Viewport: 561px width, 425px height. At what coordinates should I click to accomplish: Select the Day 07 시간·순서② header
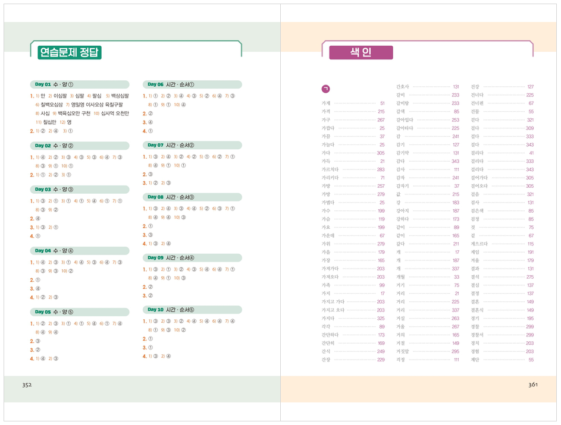(192, 145)
